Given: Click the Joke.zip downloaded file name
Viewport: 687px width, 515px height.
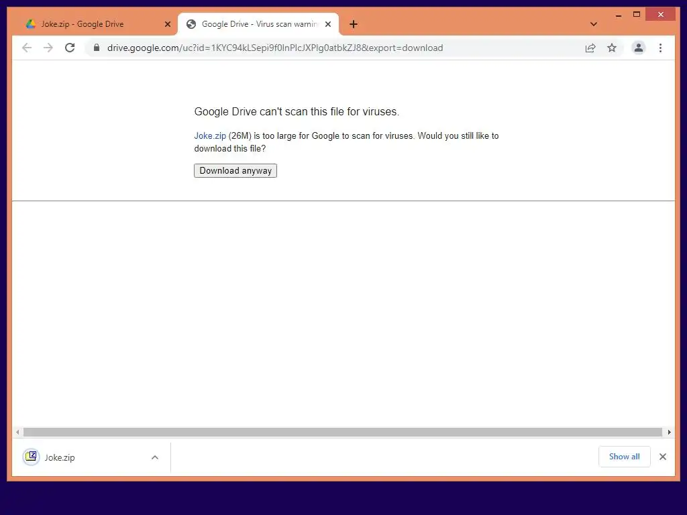Looking at the screenshot, I should 60,457.
